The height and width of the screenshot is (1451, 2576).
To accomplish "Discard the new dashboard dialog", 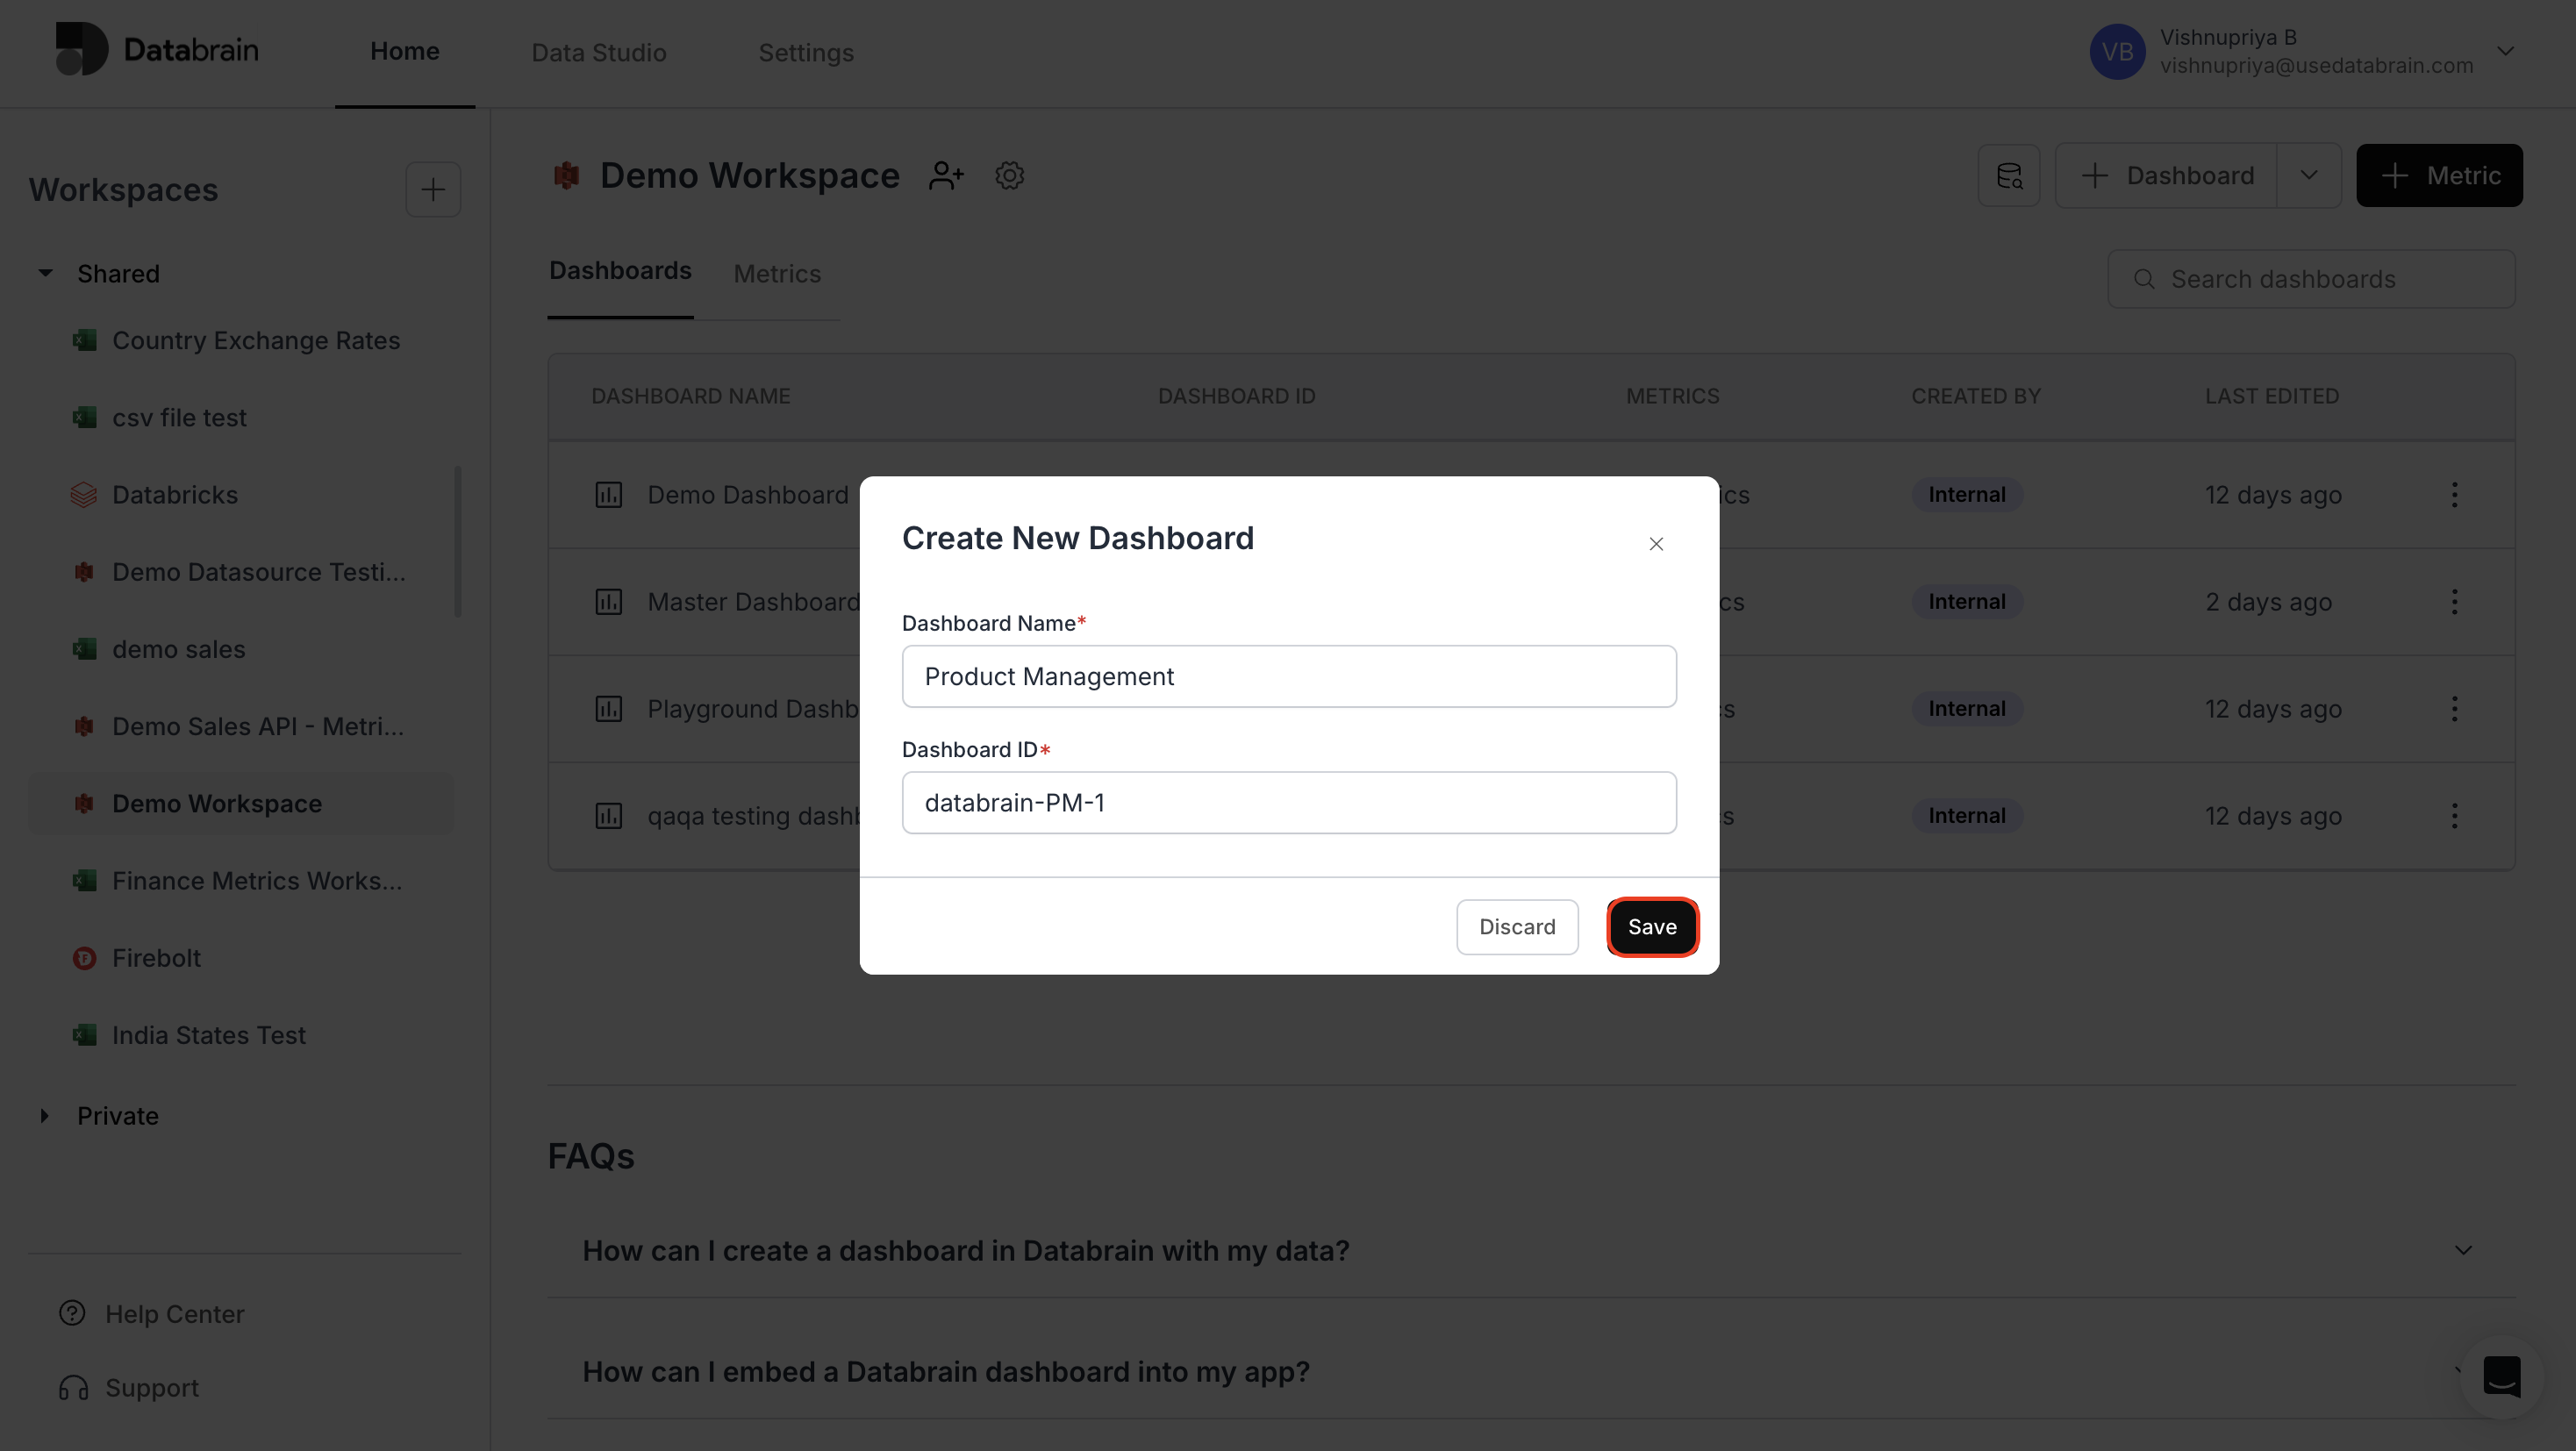I will pos(1516,926).
